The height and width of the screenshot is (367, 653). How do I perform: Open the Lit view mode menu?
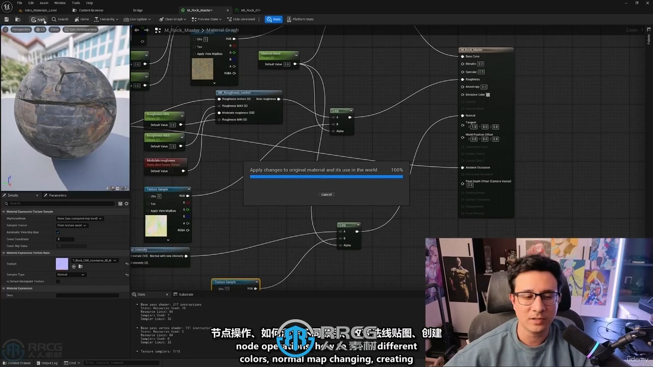(40, 30)
